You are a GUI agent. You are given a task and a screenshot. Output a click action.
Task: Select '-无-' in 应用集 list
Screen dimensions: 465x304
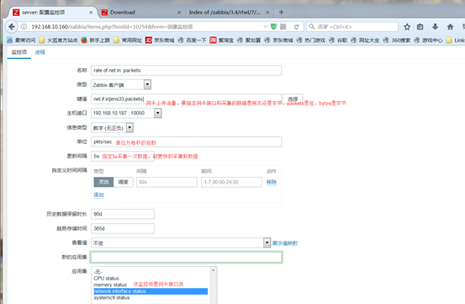pyautogui.click(x=151, y=272)
